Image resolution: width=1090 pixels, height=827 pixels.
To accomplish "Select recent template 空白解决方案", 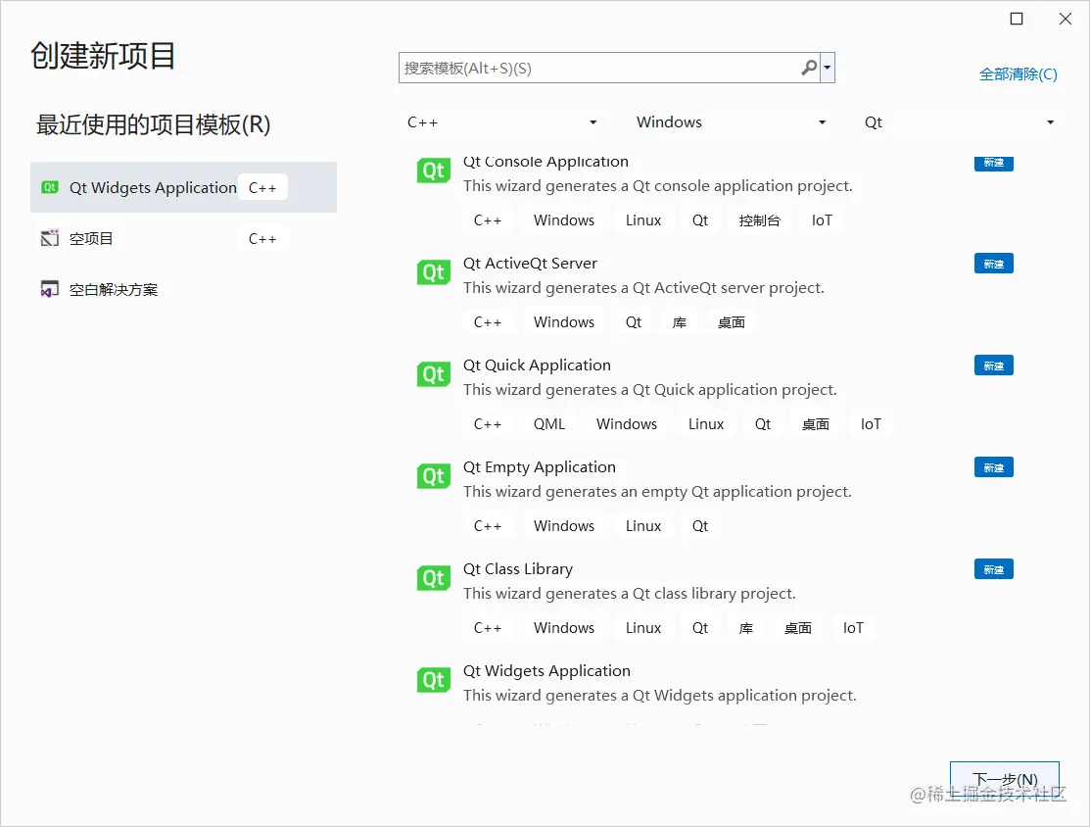I will 183,289.
